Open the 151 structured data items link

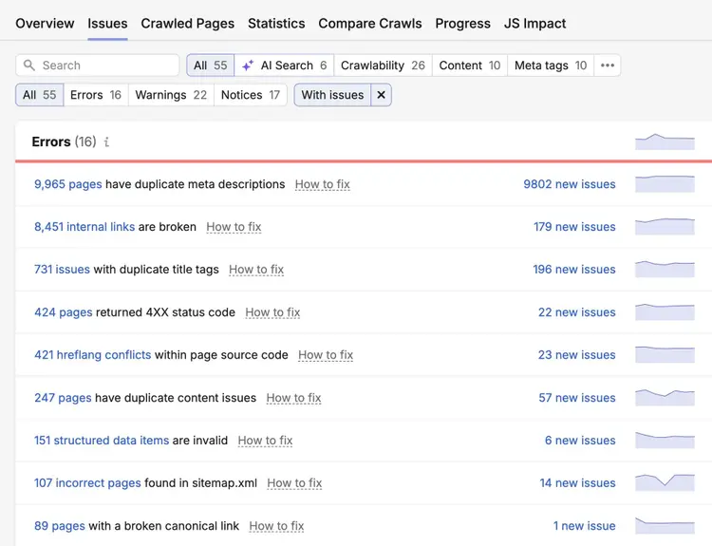coord(102,441)
